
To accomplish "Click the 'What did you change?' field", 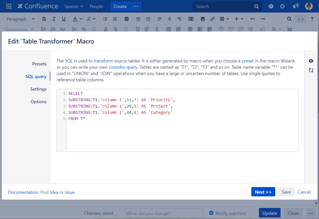I will pyautogui.click(x=164, y=213).
